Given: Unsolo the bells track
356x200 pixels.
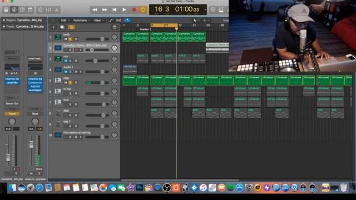Looking at the screenshot, I should click(70, 39).
